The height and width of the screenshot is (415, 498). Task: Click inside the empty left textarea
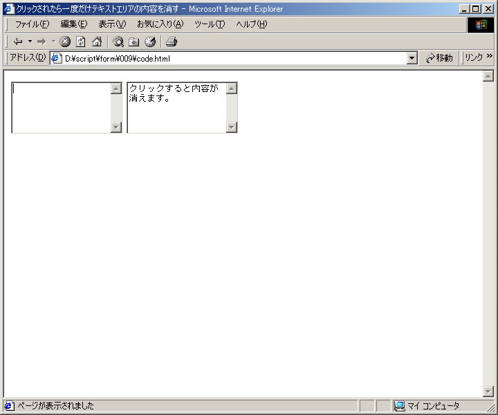(62, 108)
